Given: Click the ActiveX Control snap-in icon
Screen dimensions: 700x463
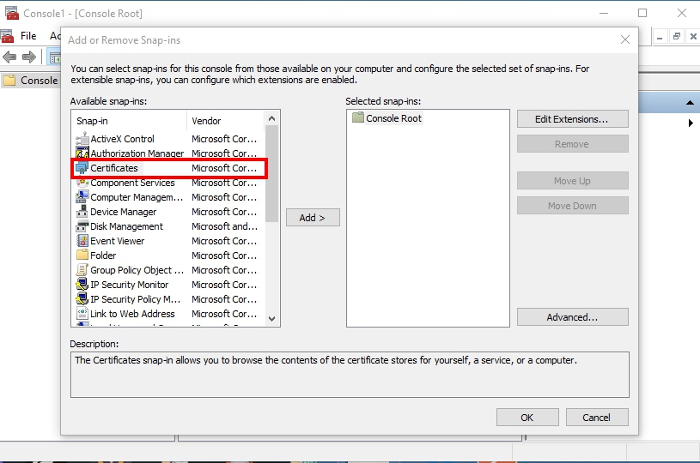Looking at the screenshot, I should coord(82,139).
